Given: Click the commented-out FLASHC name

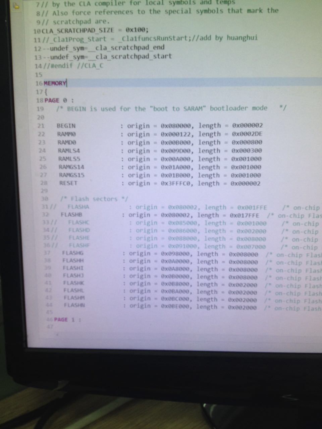Looking at the screenshot, I should pyautogui.click(x=79, y=222).
